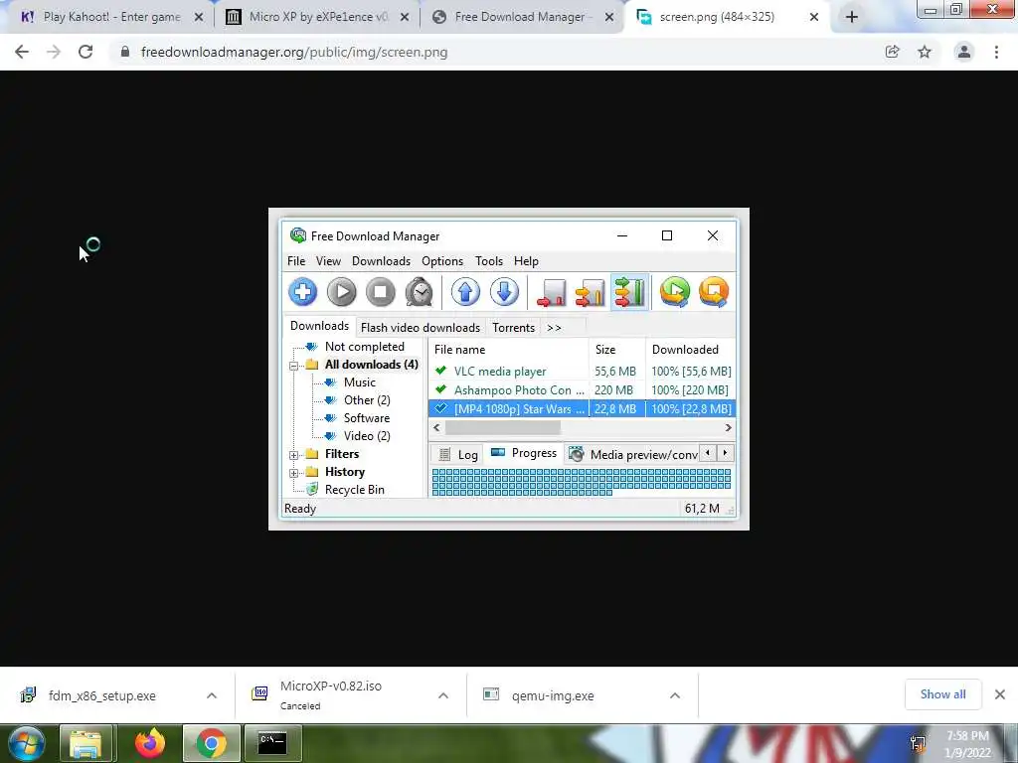Click the orange circular arrow stop icon in image
Image resolution: width=1018 pixels, height=763 pixels.
[714, 291]
